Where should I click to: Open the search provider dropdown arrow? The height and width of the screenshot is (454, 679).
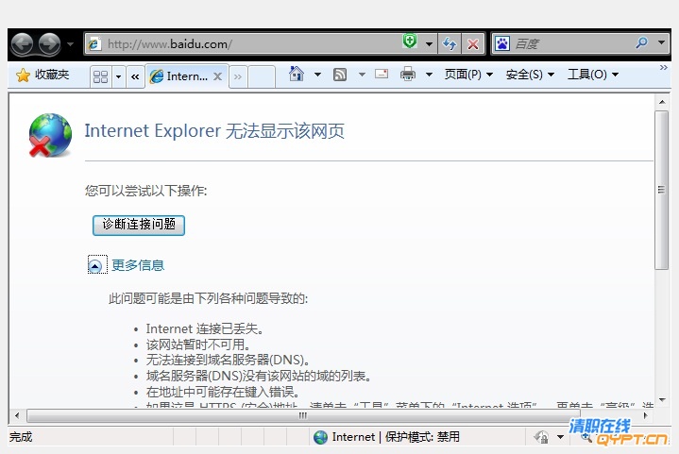coord(661,42)
